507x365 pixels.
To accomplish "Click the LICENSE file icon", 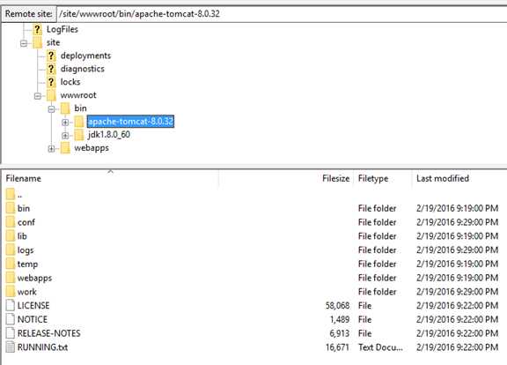I will [11, 305].
